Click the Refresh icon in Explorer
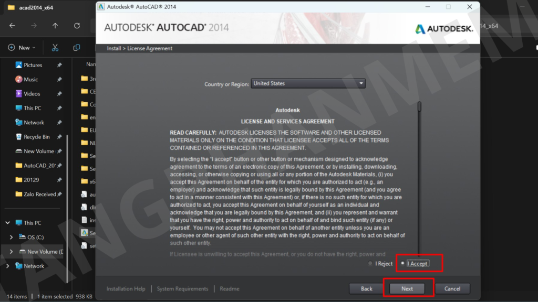Image resolution: width=538 pixels, height=302 pixels. click(x=77, y=26)
